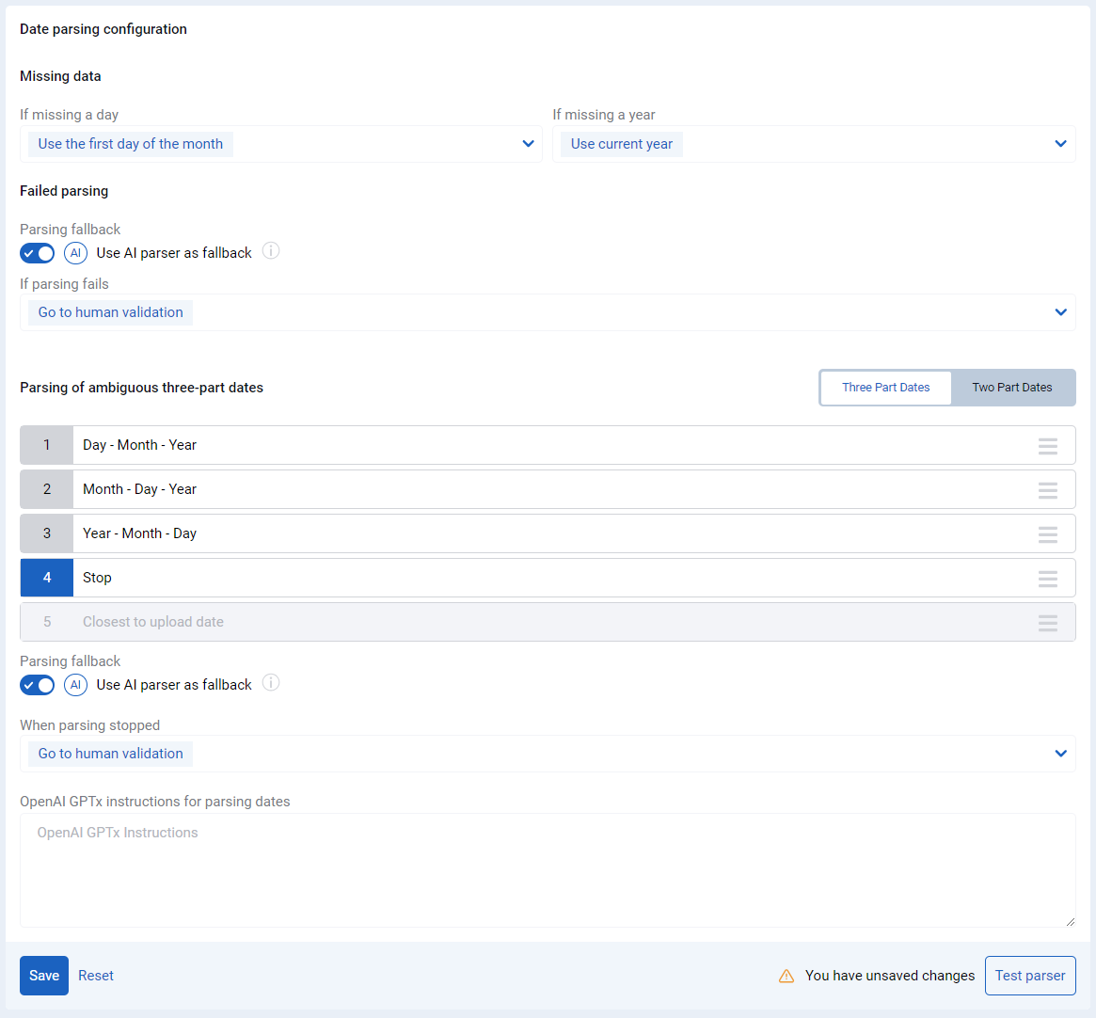
Task: Open the Test parser button
Action: [x=1029, y=976]
